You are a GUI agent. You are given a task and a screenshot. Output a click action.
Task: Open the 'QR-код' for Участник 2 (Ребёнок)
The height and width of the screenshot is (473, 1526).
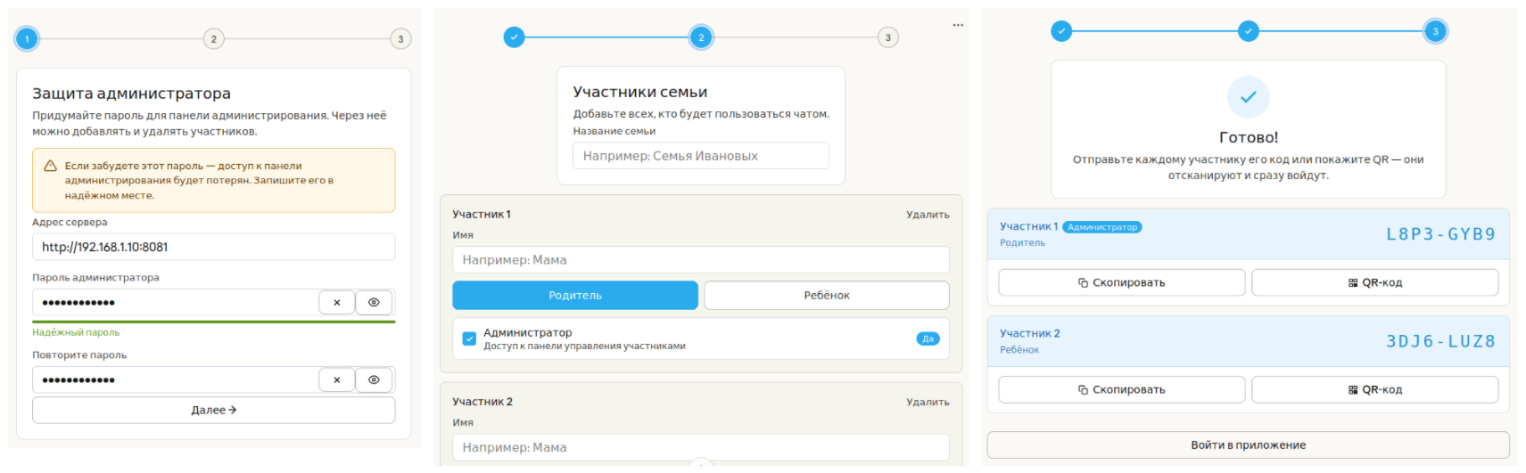click(x=1375, y=389)
